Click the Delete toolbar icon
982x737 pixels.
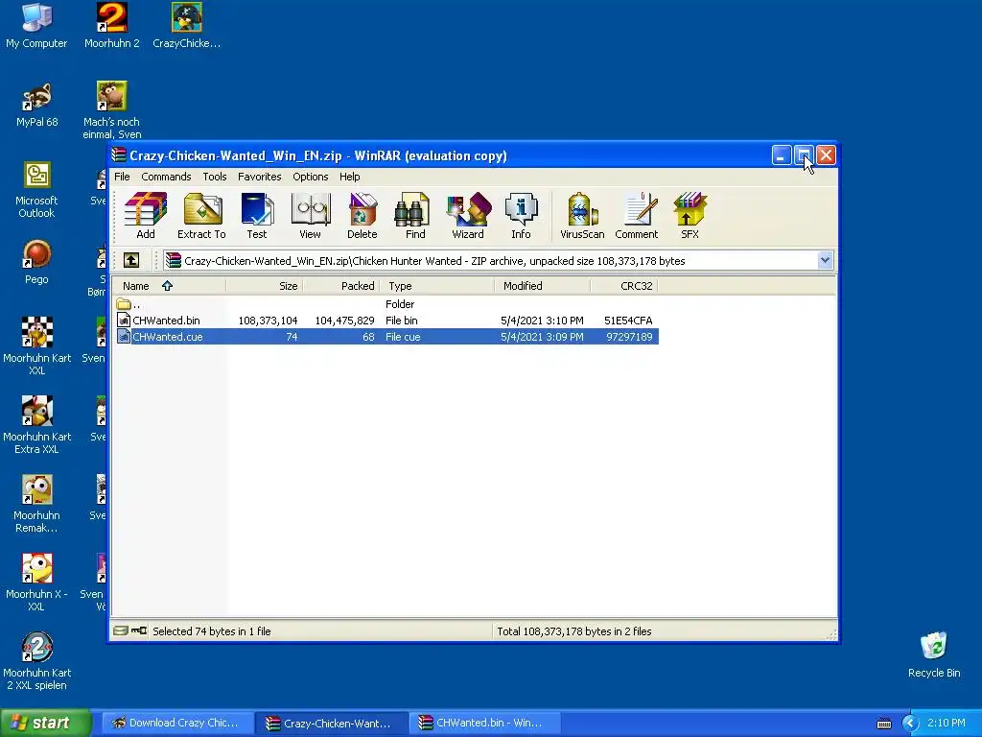[x=362, y=216]
